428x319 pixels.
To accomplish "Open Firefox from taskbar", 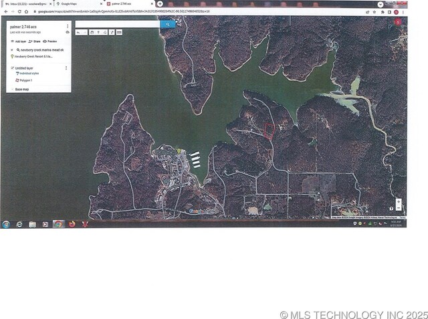I will pyautogui.click(x=72, y=224).
